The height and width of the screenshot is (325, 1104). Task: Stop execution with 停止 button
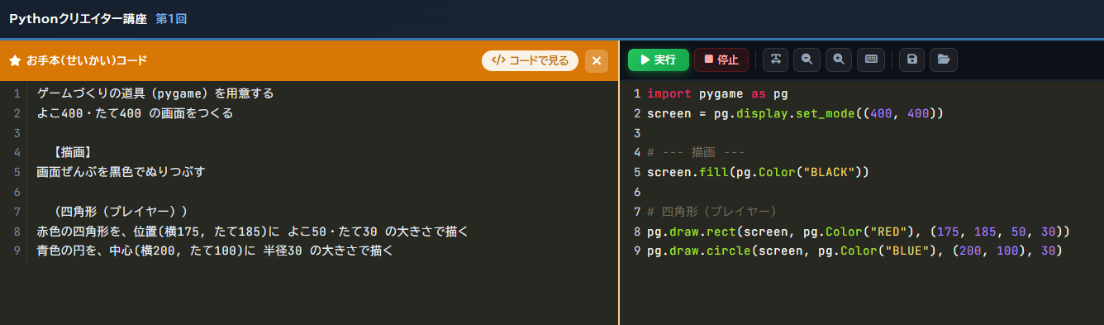(x=721, y=60)
